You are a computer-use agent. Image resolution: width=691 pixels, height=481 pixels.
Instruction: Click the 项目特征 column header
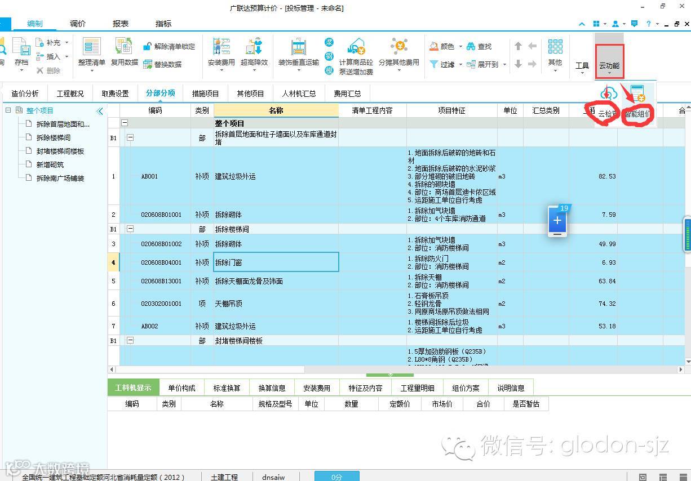click(452, 110)
